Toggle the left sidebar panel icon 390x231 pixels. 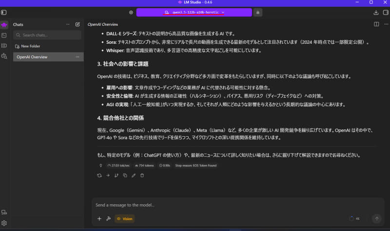(x=4, y=13)
